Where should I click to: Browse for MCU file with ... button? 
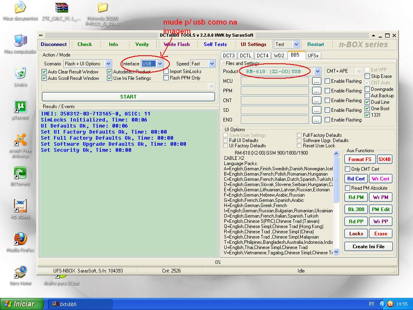[316, 81]
